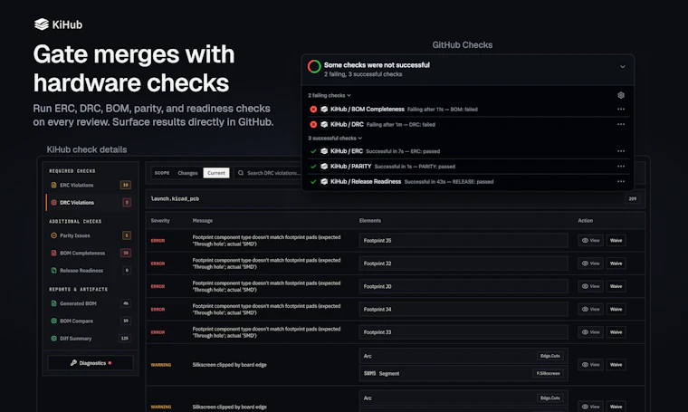Open the KiHub / DRC check link
This screenshot has width=688, height=412.
347,124
